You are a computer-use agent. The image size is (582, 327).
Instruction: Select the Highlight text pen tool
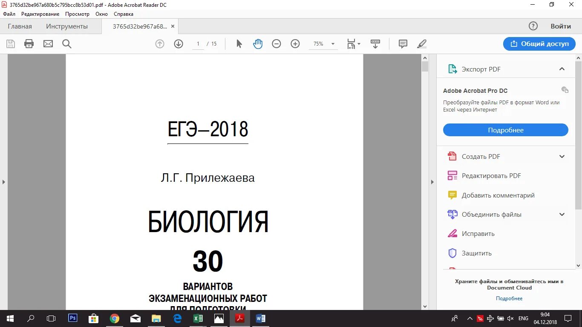tap(422, 44)
